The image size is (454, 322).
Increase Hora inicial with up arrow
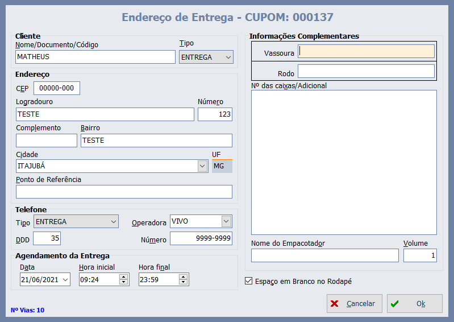click(123, 276)
